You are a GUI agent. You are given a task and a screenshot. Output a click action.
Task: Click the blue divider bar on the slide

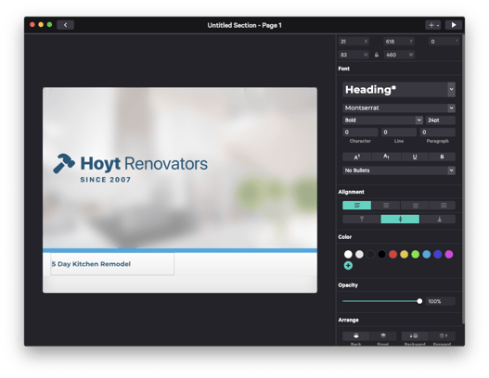pyautogui.click(x=180, y=250)
